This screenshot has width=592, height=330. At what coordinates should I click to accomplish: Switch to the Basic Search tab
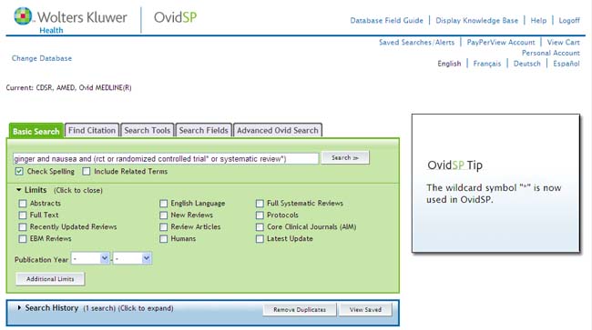pyautogui.click(x=36, y=131)
